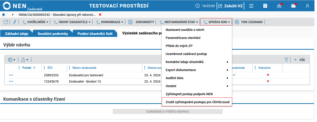Click Vyloučen red cross for Dodavatel pro testování
This screenshot has width=317, height=122.
pyautogui.click(x=268, y=75)
